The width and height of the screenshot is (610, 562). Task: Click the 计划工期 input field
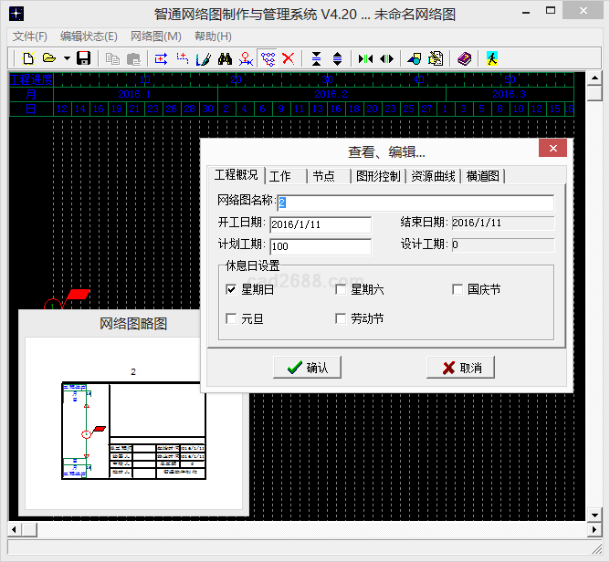click(321, 246)
